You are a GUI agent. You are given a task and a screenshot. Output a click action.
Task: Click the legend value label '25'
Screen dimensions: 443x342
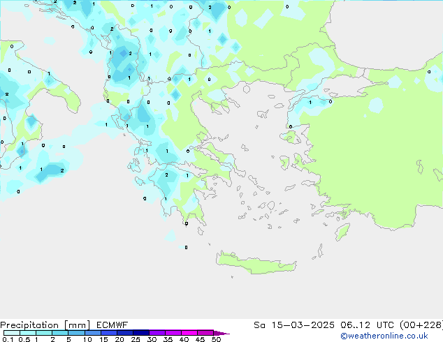tap(136, 339)
